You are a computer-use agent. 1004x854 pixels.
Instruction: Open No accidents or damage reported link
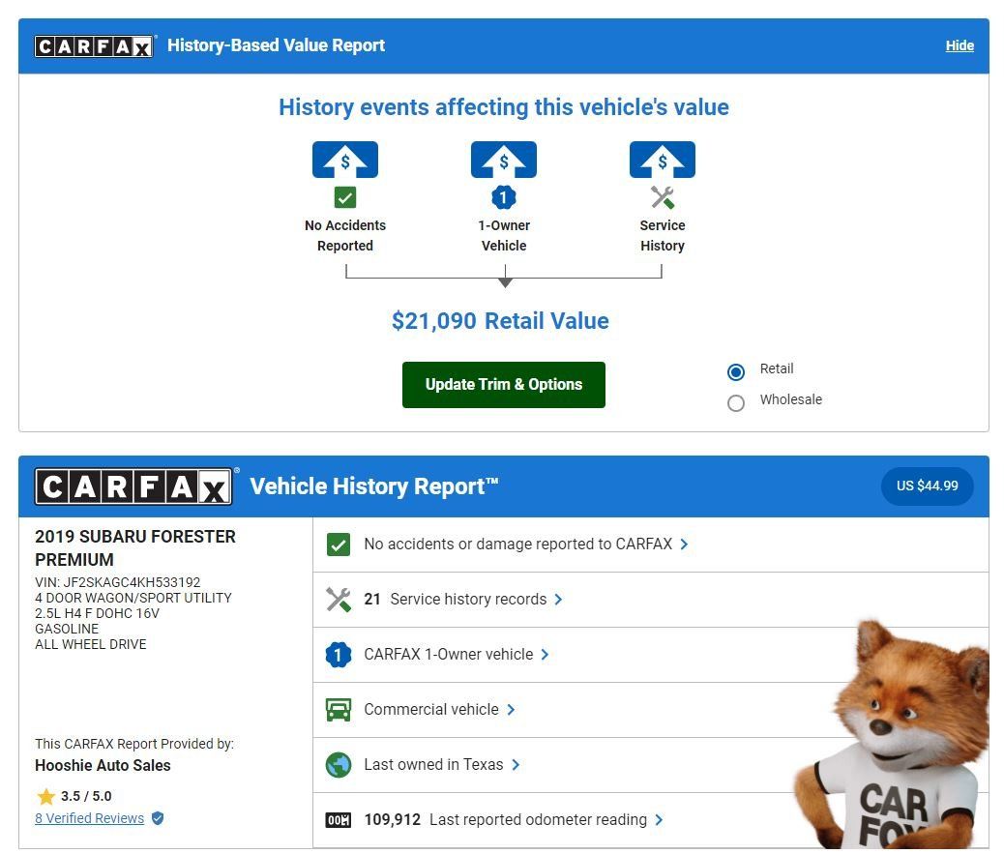coord(518,545)
